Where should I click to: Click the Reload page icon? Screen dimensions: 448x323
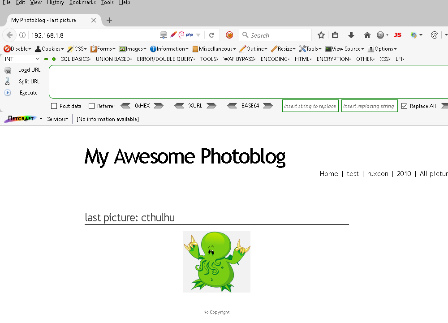[211, 35]
